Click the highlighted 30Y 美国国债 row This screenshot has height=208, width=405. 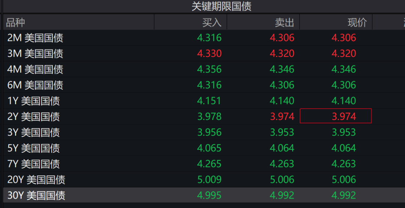(x=36, y=195)
